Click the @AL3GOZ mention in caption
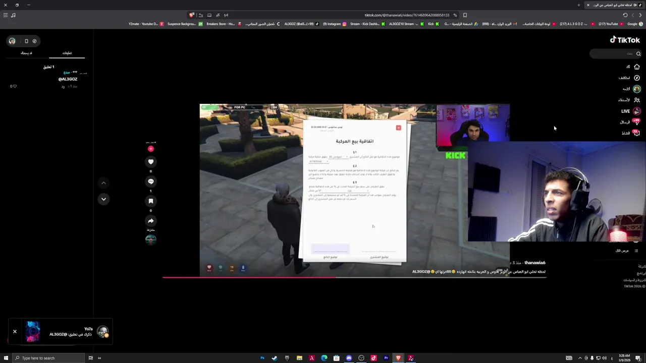The width and height of the screenshot is (646, 363). (421, 272)
